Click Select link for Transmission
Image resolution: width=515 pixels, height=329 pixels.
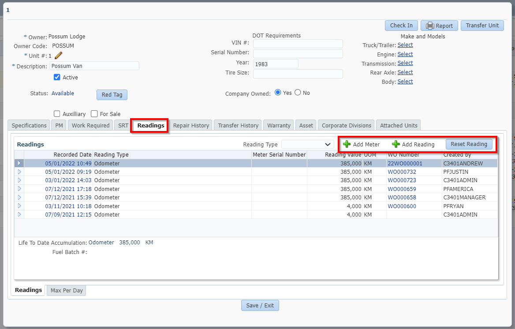click(x=405, y=63)
